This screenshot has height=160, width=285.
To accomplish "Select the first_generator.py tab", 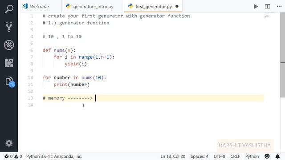I will 153,7.
